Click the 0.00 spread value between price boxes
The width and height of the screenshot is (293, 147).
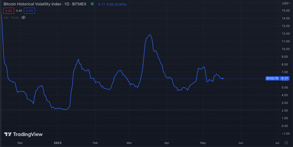[19, 11]
